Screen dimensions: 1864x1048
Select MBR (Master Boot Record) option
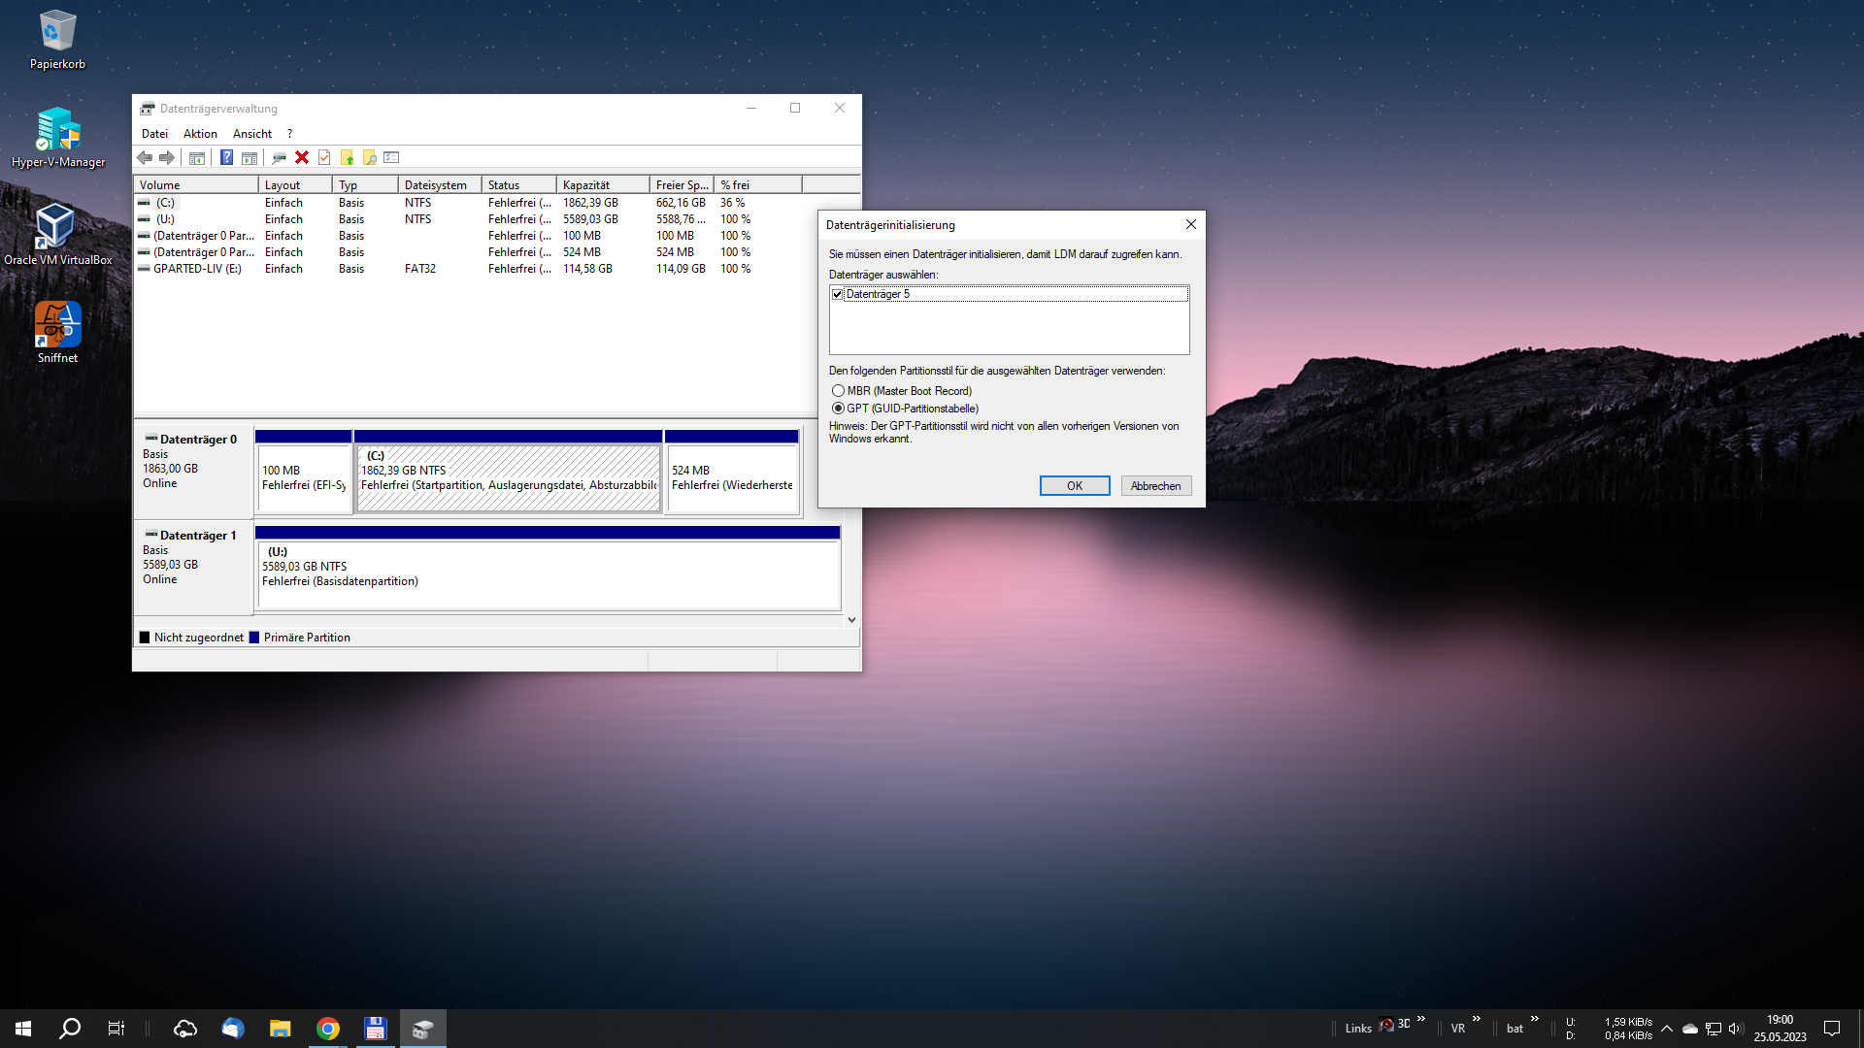tap(838, 391)
